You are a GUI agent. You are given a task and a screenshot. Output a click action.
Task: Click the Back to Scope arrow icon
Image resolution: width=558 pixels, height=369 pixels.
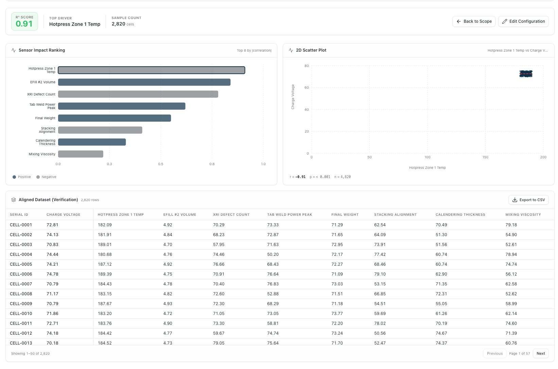tap(458, 21)
